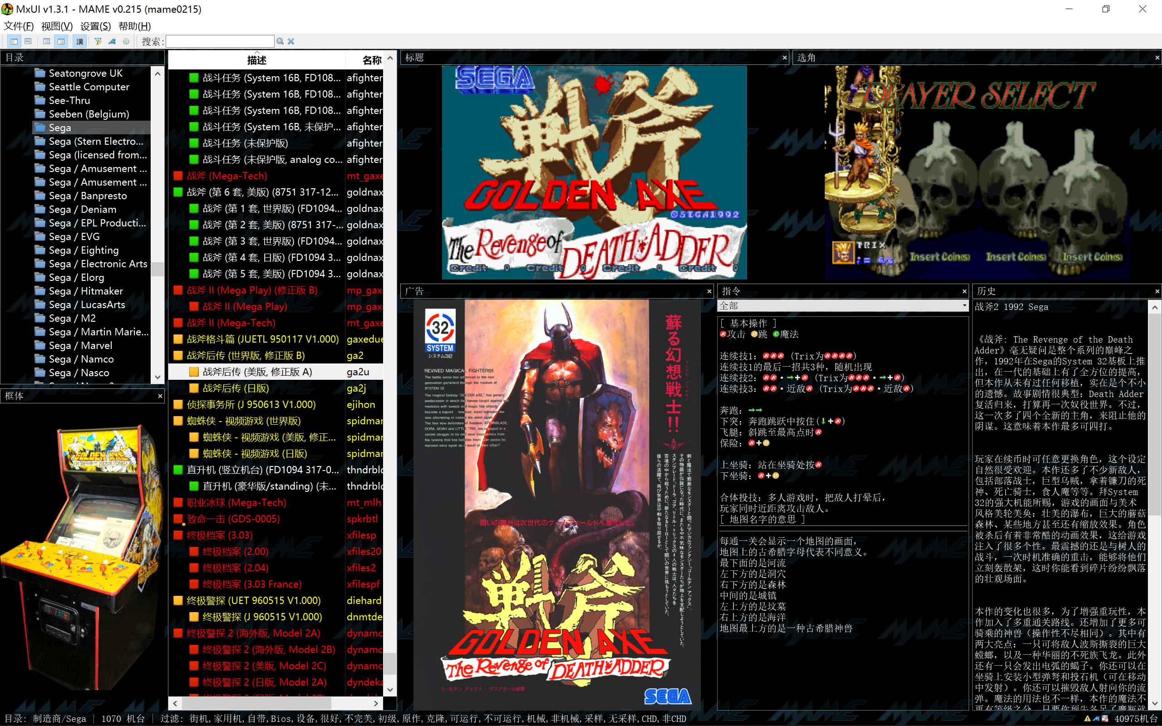Close the 广告 panel
This screenshot has width=1162, height=726.
pyautogui.click(x=709, y=291)
